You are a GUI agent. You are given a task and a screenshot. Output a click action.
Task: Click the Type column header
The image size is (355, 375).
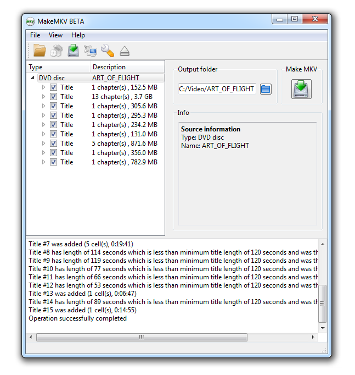(58, 67)
